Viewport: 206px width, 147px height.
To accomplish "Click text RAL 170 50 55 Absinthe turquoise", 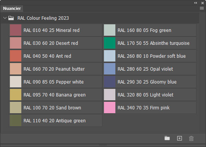I will 153,43.
